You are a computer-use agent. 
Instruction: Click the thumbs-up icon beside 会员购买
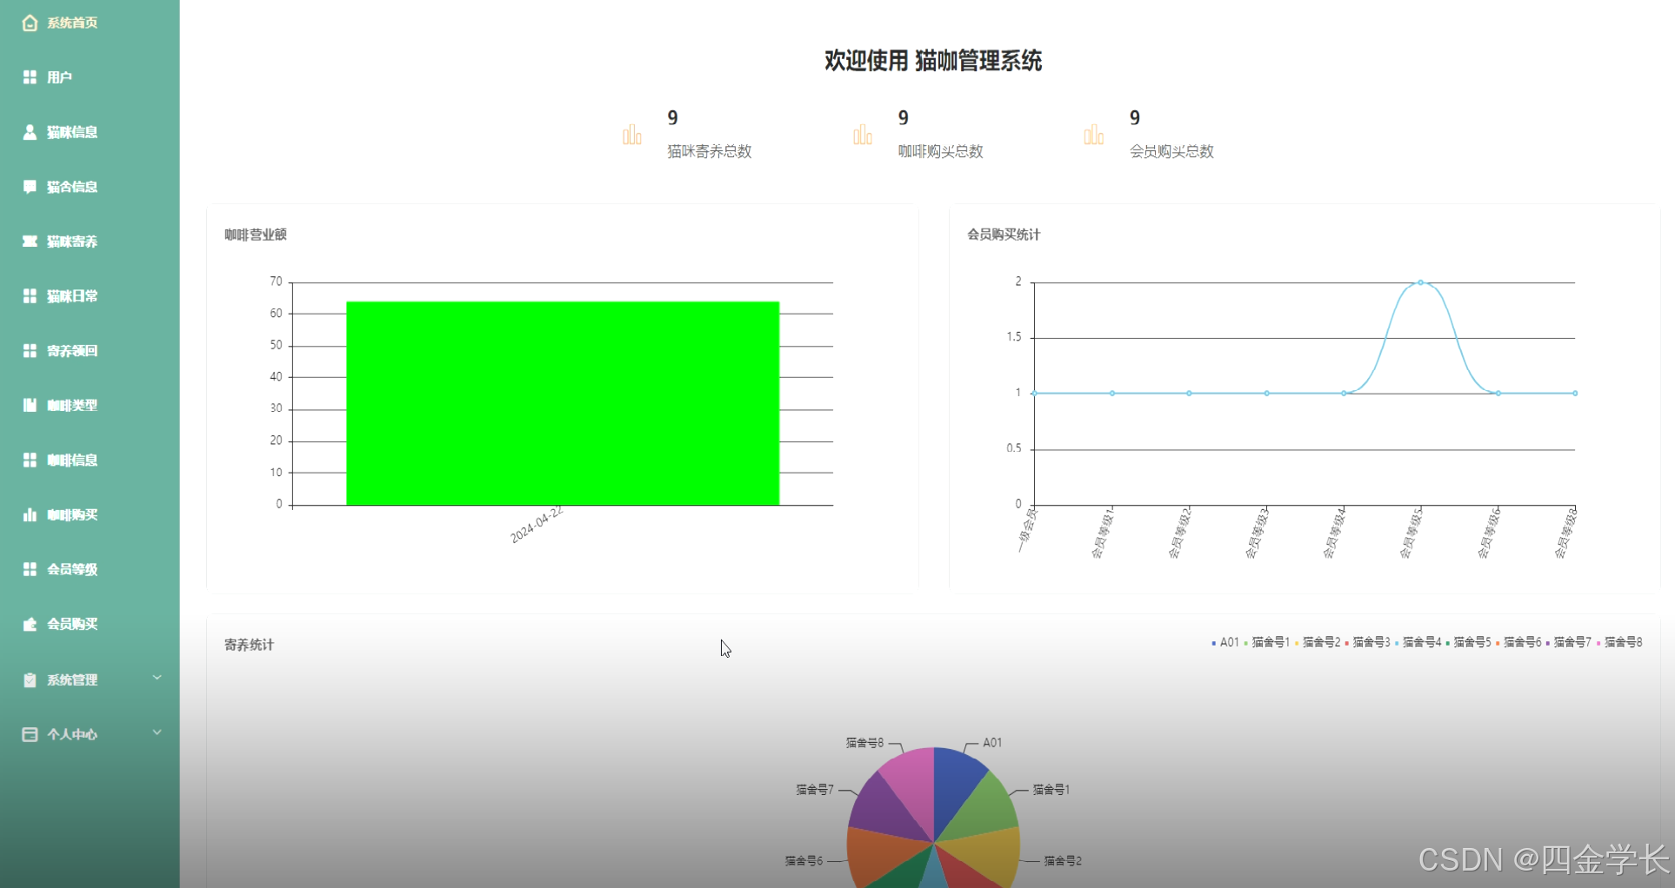tap(30, 624)
